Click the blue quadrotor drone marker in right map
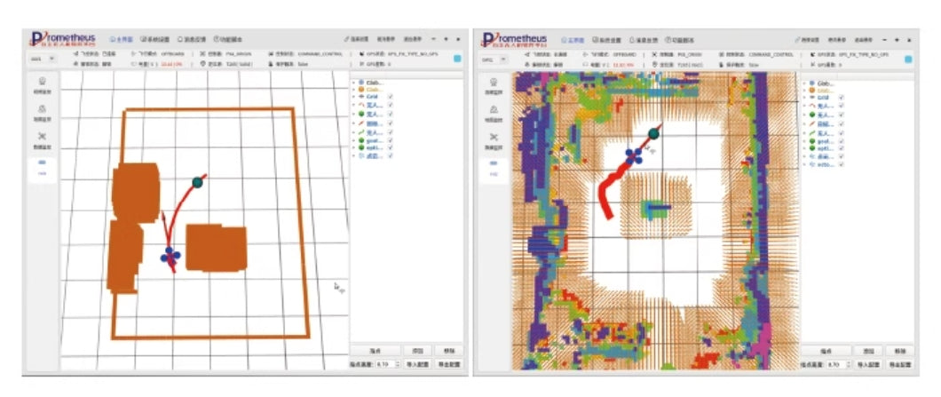The height and width of the screenshot is (397, 941). [x=633, y=155]
